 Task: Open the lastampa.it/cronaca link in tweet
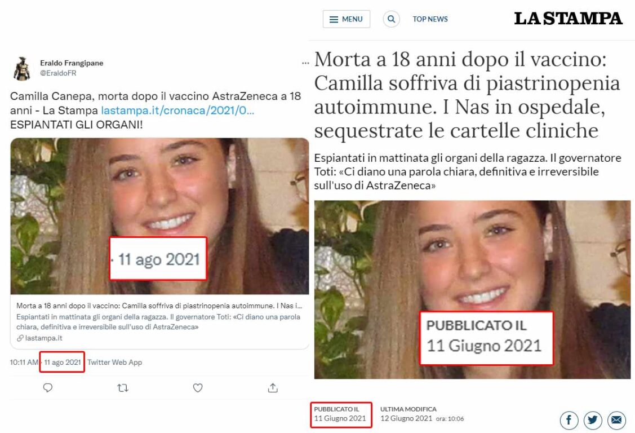tap(177, 110)
